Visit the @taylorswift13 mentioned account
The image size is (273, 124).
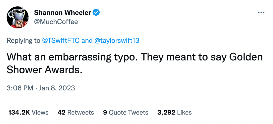click(117, 41)
